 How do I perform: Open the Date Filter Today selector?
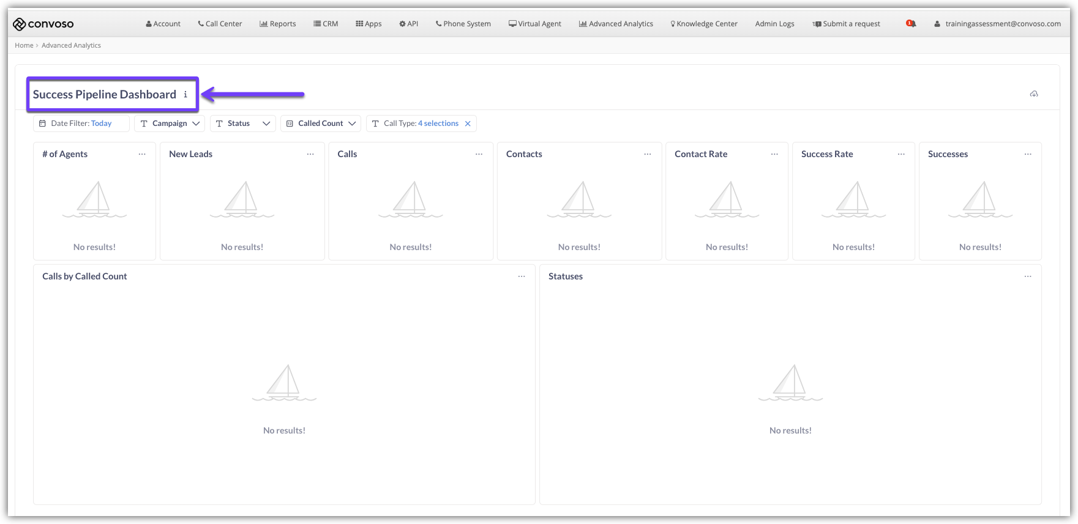click(81, 124)
